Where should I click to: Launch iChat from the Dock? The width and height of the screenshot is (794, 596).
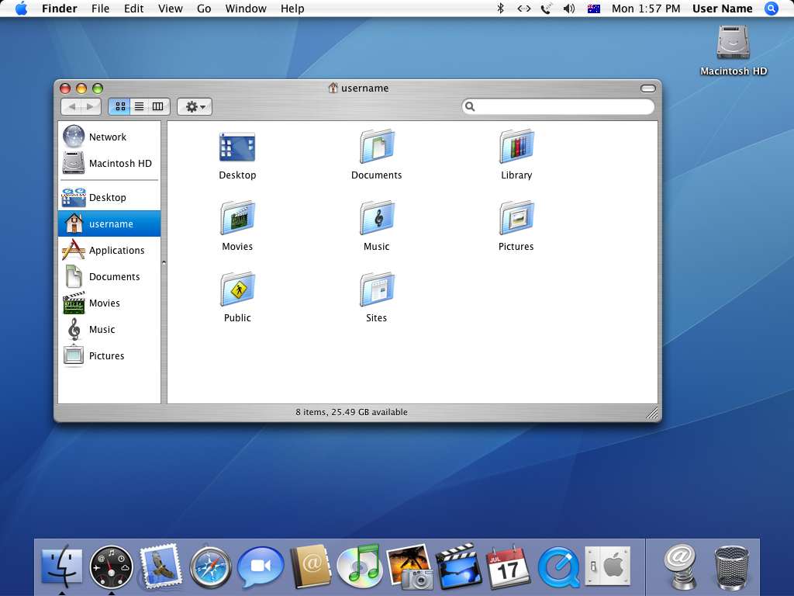(261, 567)
